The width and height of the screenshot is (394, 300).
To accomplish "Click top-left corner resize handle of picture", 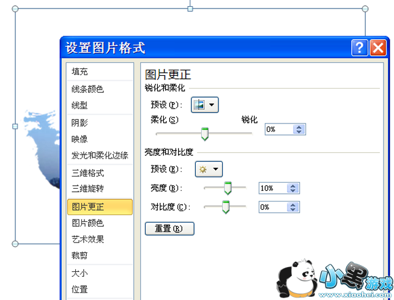I will click(x=15, y=9).
